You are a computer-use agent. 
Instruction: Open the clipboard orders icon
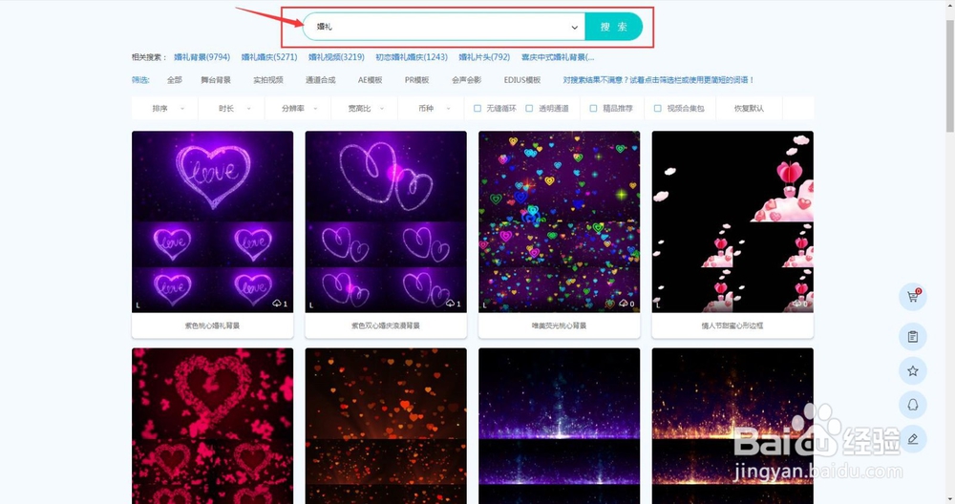[912, 337]
